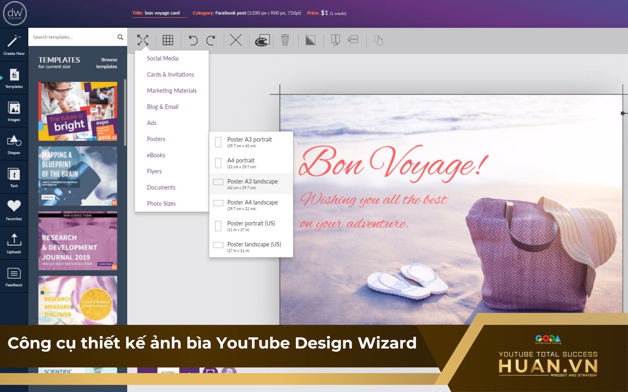Click the Search templates input field

coord(73,37)
